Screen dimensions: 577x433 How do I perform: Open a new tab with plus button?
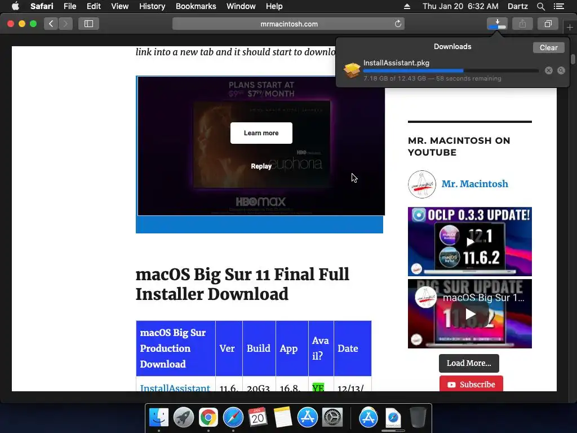coord(570,27)
